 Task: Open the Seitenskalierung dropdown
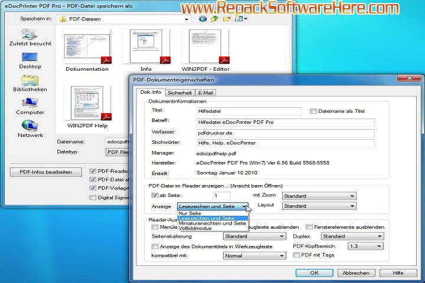[x=254, y=236]
